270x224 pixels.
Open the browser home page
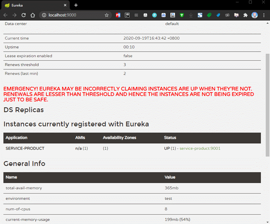(33, 15)
